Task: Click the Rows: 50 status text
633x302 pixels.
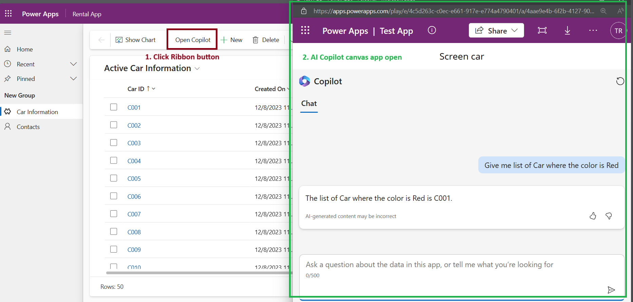Action: coord(112,287)
